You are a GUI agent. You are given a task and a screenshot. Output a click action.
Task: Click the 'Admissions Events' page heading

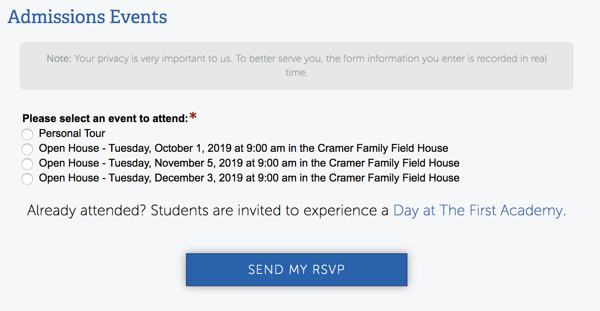click(x=87, y=17)
